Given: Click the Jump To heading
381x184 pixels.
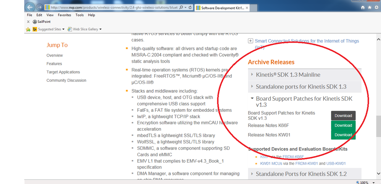Looking at the screenshot, I should coord(57,45).
